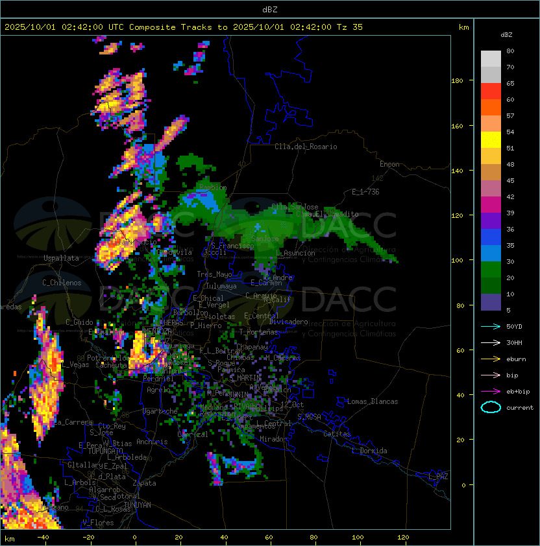The height and width of the screenshot is (546, 540).
Task: Click the 'Anchoris' map label
Action: tap(152, 442)
